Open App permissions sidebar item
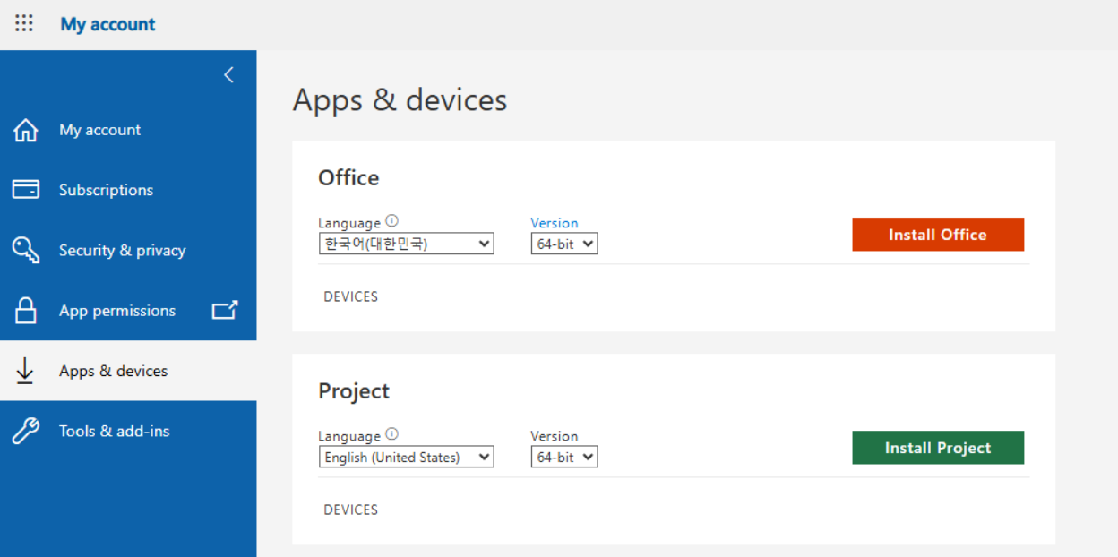The height and width of the screenshot is (557, 1118). tap(128, 311)
